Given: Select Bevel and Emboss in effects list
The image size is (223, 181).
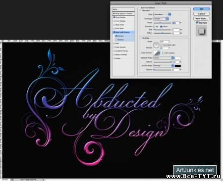Looking at the screenshot, I should click(x=123, y=32).
